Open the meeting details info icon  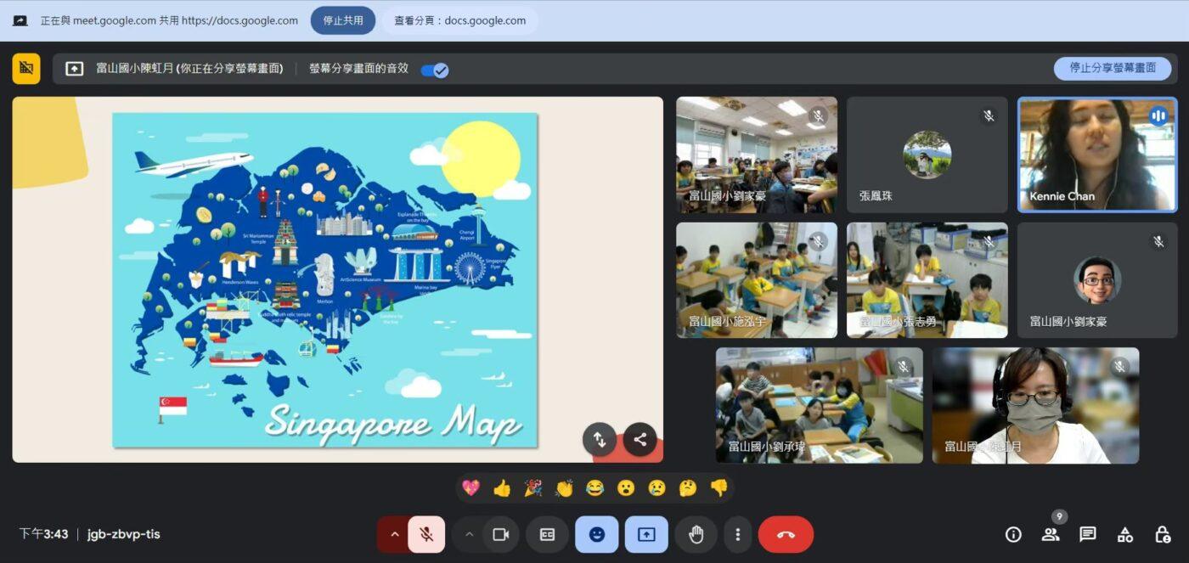pyautogui.click(x=1013, y=534)
